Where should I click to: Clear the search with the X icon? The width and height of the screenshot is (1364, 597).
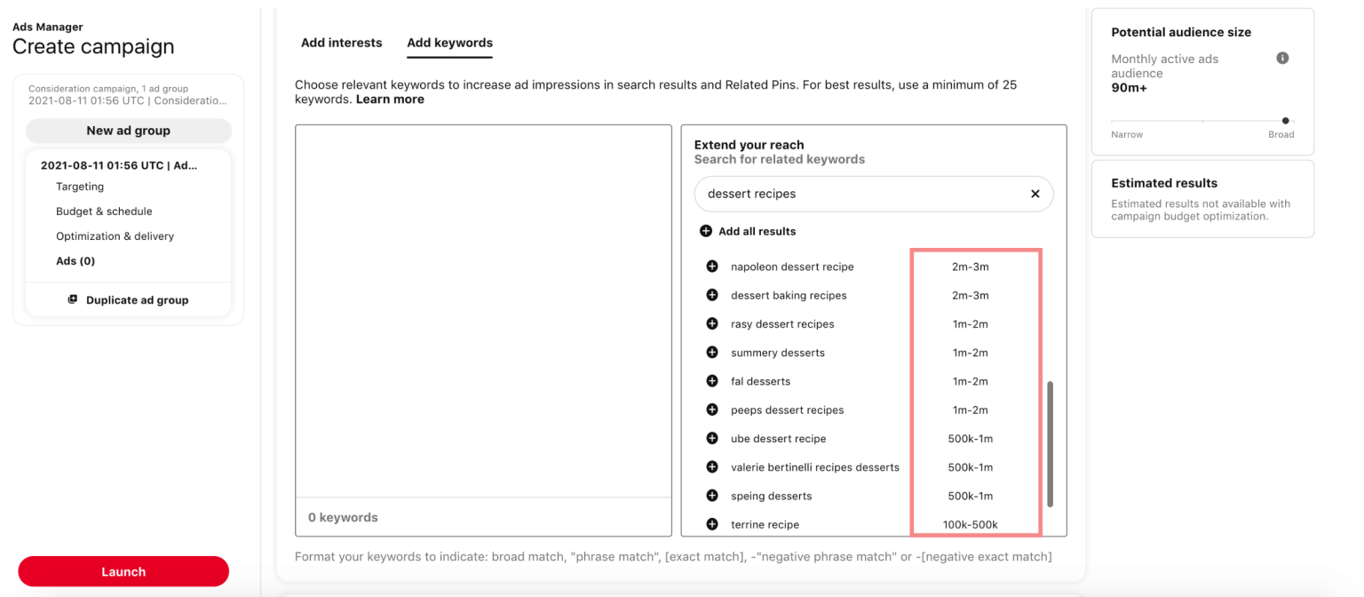pos(1035,194)
